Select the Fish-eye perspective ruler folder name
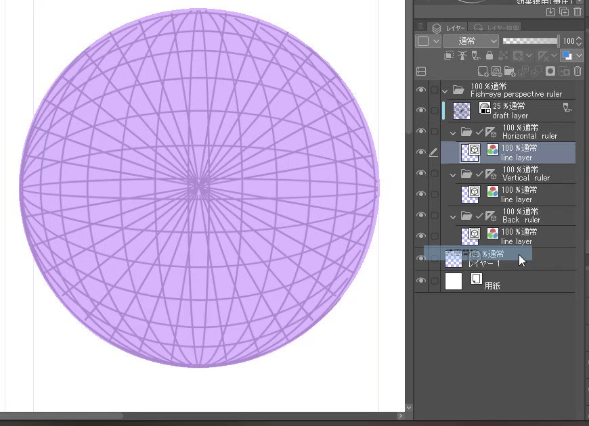 tap(516, 94)
